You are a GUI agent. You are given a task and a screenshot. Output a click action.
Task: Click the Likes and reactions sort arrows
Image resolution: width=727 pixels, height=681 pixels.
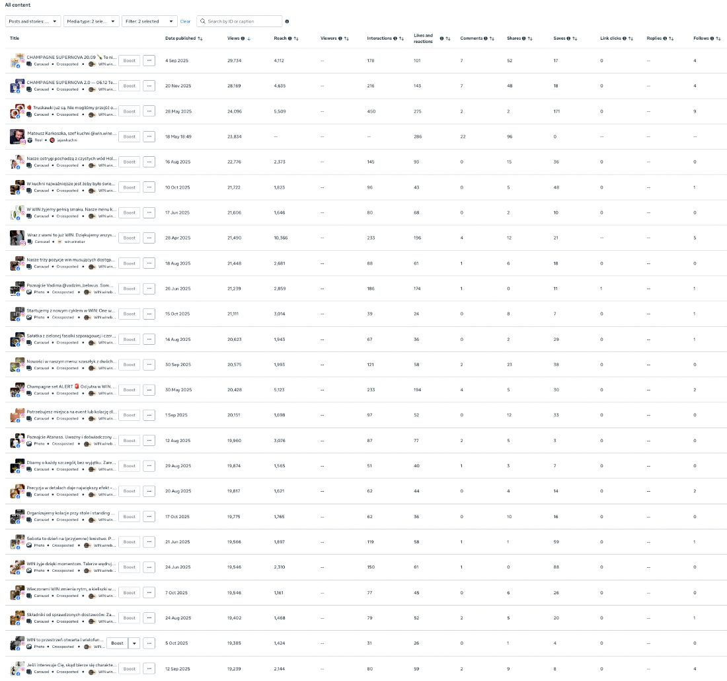448,38
